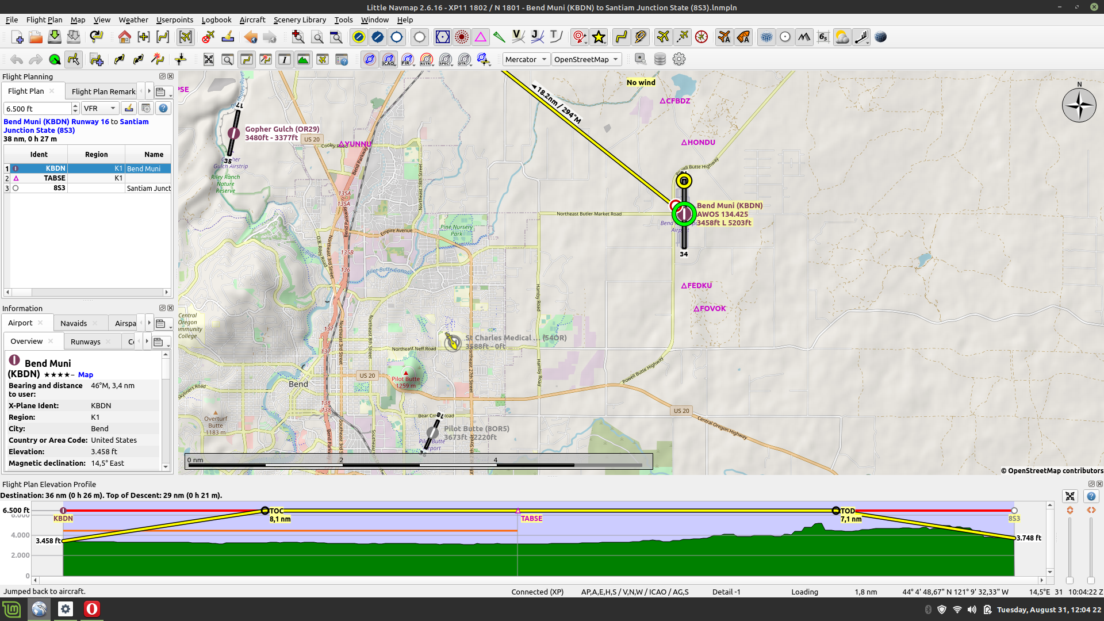Viewport: 1104px width, 621px height.
Task: Click the Map link next to KBDN
Action: coord(86,374)
